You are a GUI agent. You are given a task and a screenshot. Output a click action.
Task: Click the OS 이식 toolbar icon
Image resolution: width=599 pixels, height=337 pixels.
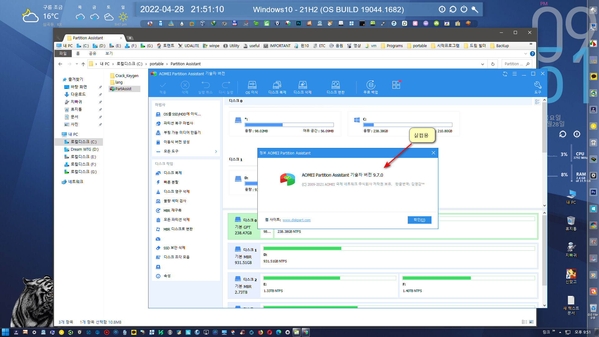pyautogui.click(x=252, y=87)
